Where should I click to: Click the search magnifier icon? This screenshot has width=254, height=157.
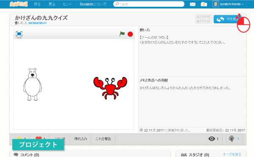coord(117,4)
